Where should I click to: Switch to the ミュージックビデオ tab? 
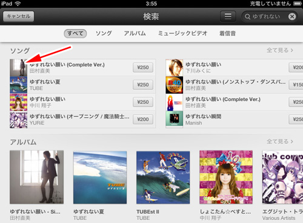click(x=182, y=33)
